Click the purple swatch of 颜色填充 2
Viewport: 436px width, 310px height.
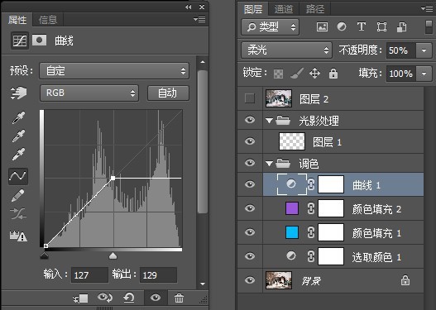pyautogui.click(x=292, y=208)
